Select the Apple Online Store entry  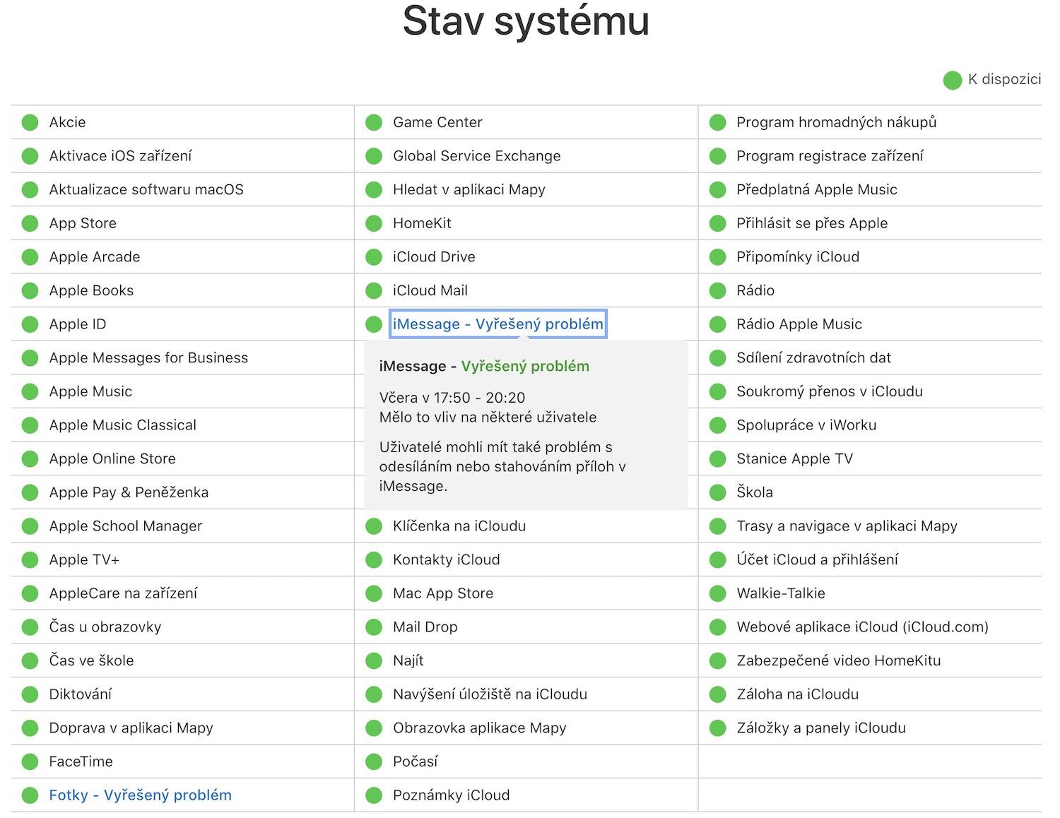point(112,458)
